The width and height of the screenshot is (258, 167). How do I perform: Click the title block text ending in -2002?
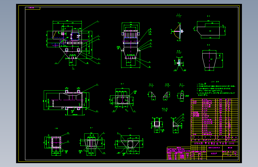point(214,143)
